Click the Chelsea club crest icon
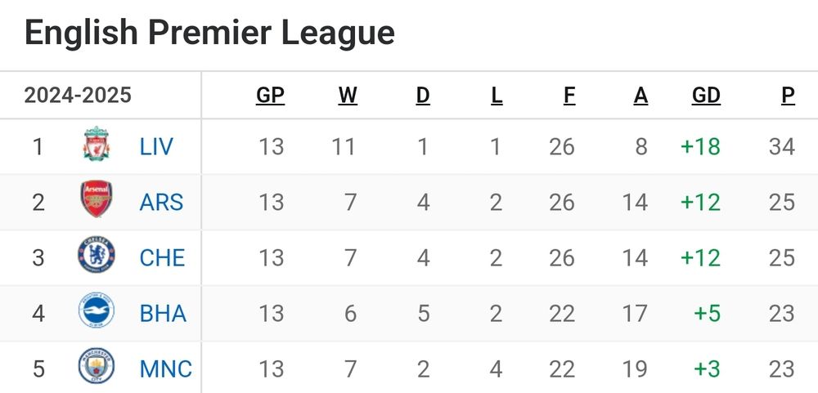The width and height of the screenshot is (818, 393). [x=97, y=257]
